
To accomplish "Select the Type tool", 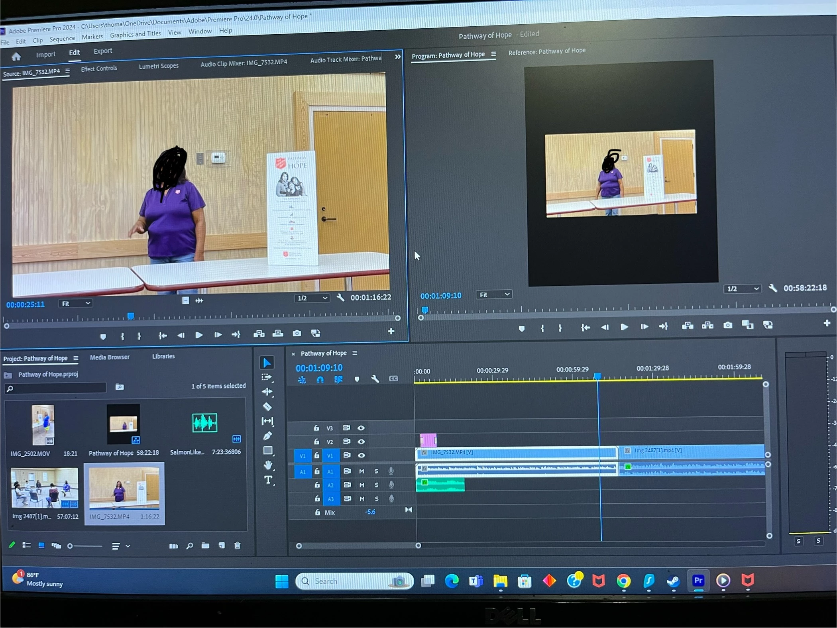I will pos(268,480).
